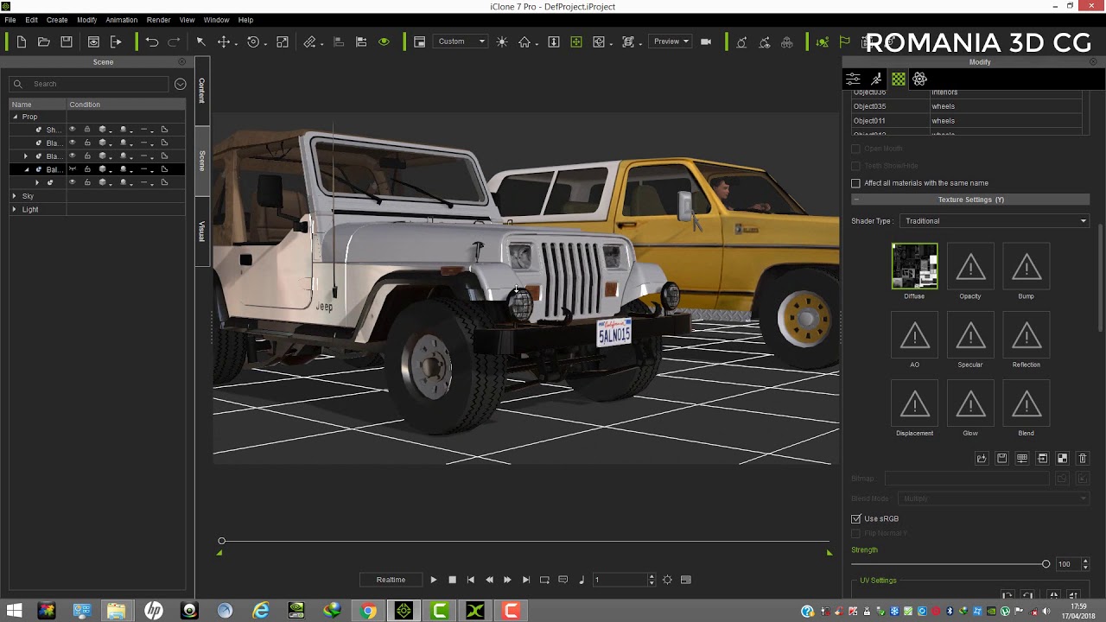Open the Shader Type Traditional dropdown
1106x622 pixels.
[x=995, y=221]
